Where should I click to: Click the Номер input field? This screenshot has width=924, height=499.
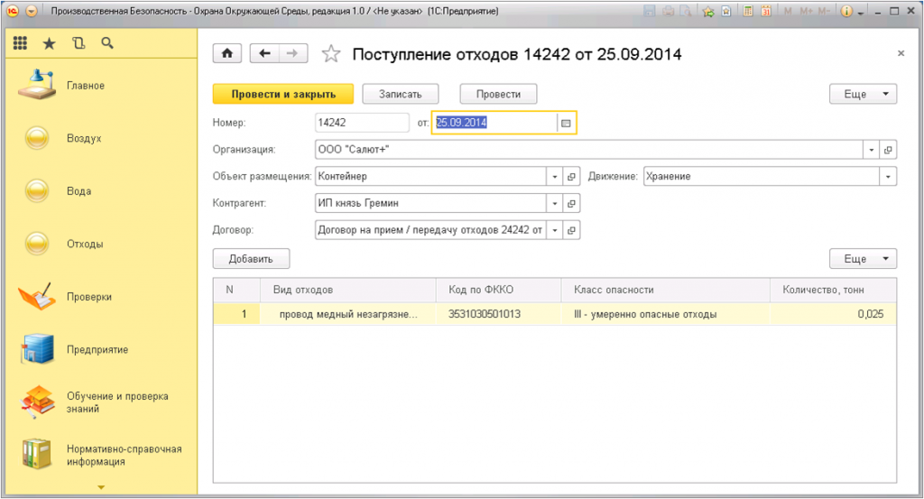[x=361, y=123]
